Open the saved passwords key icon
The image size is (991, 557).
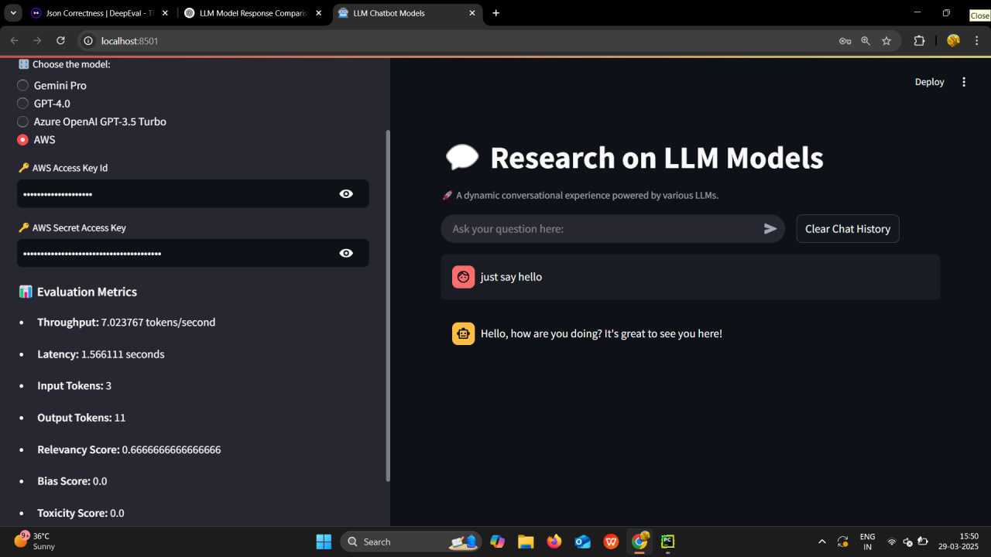[845, 41]
